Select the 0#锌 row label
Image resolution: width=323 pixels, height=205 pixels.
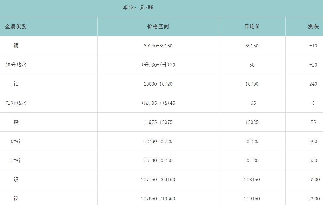16,141
